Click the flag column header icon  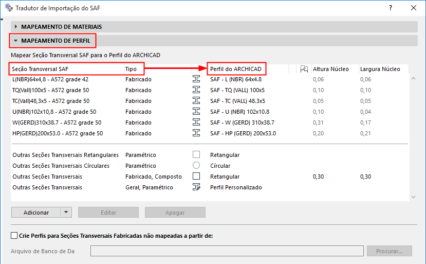click(x=304, y=69)
